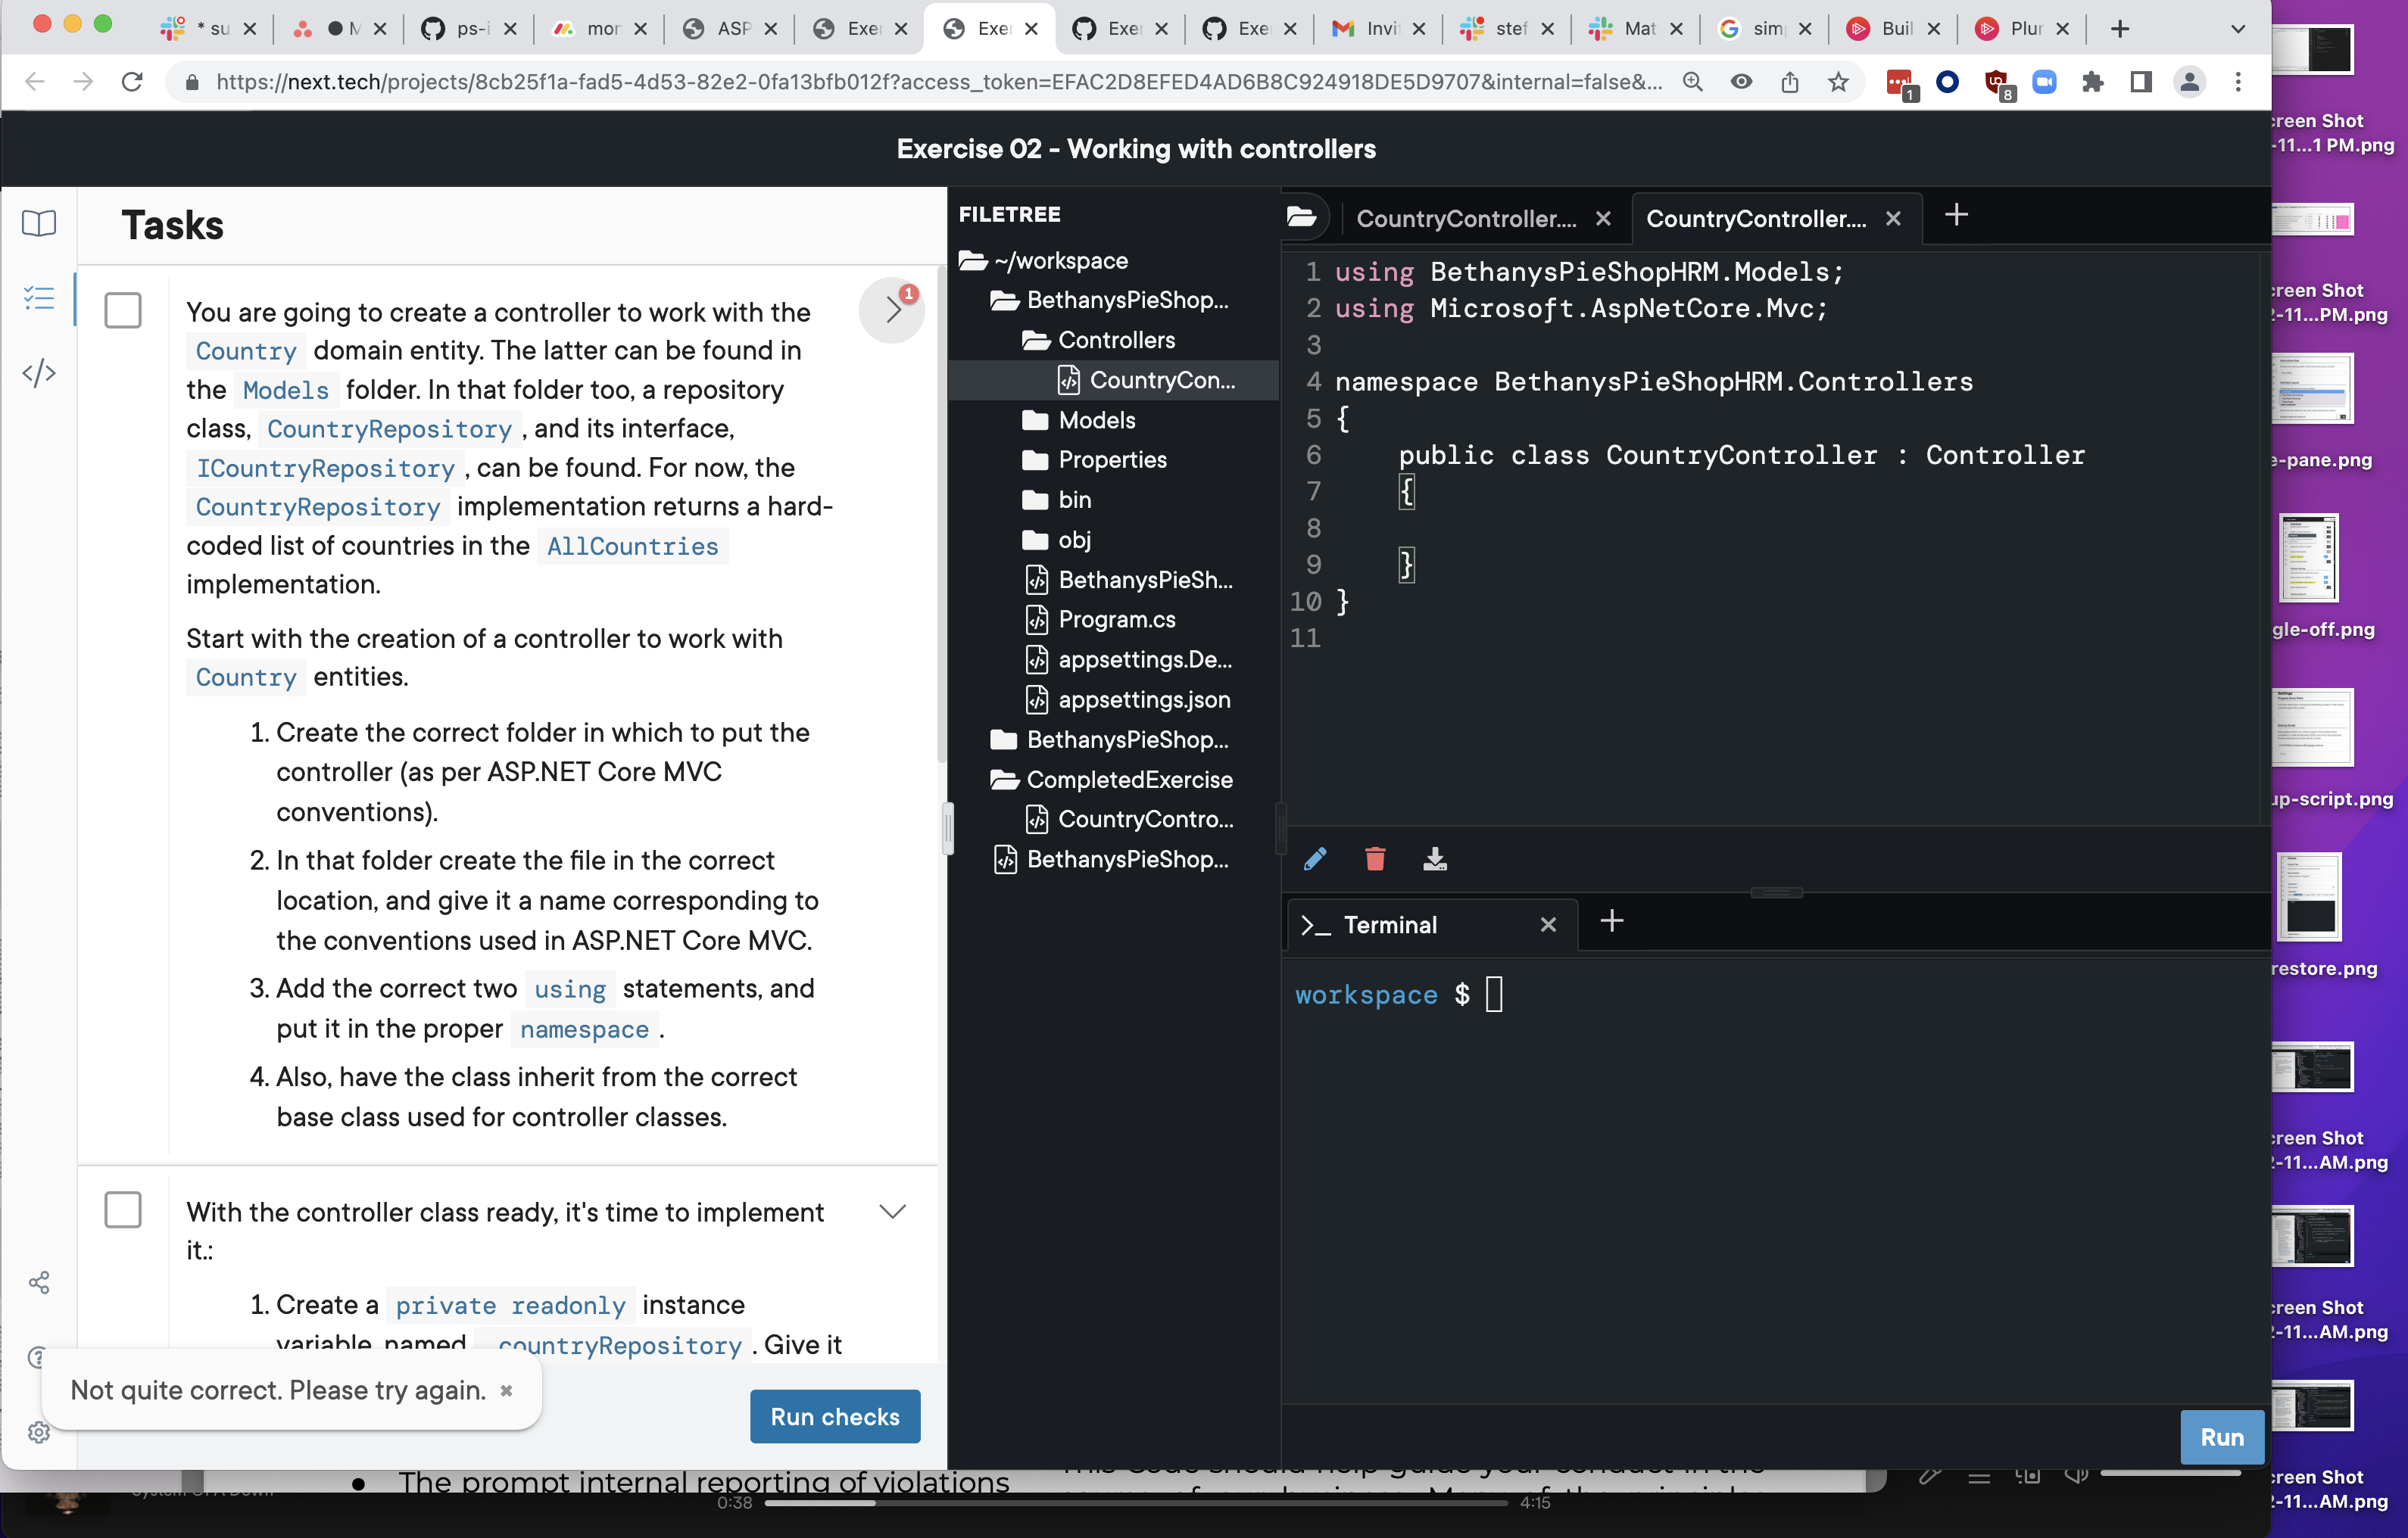Open the share icon in the left sidebar

(39, 1282)
